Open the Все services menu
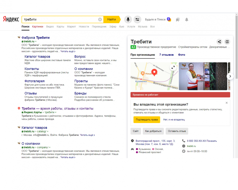 coord(152,26)
